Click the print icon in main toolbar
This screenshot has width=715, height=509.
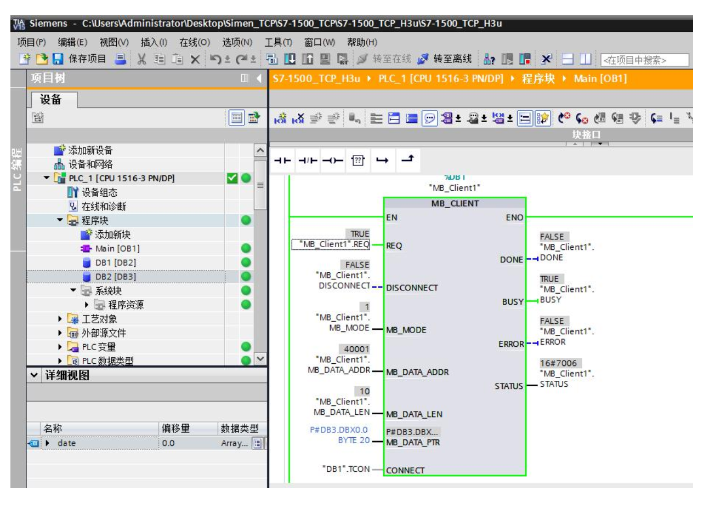[121, 59]
